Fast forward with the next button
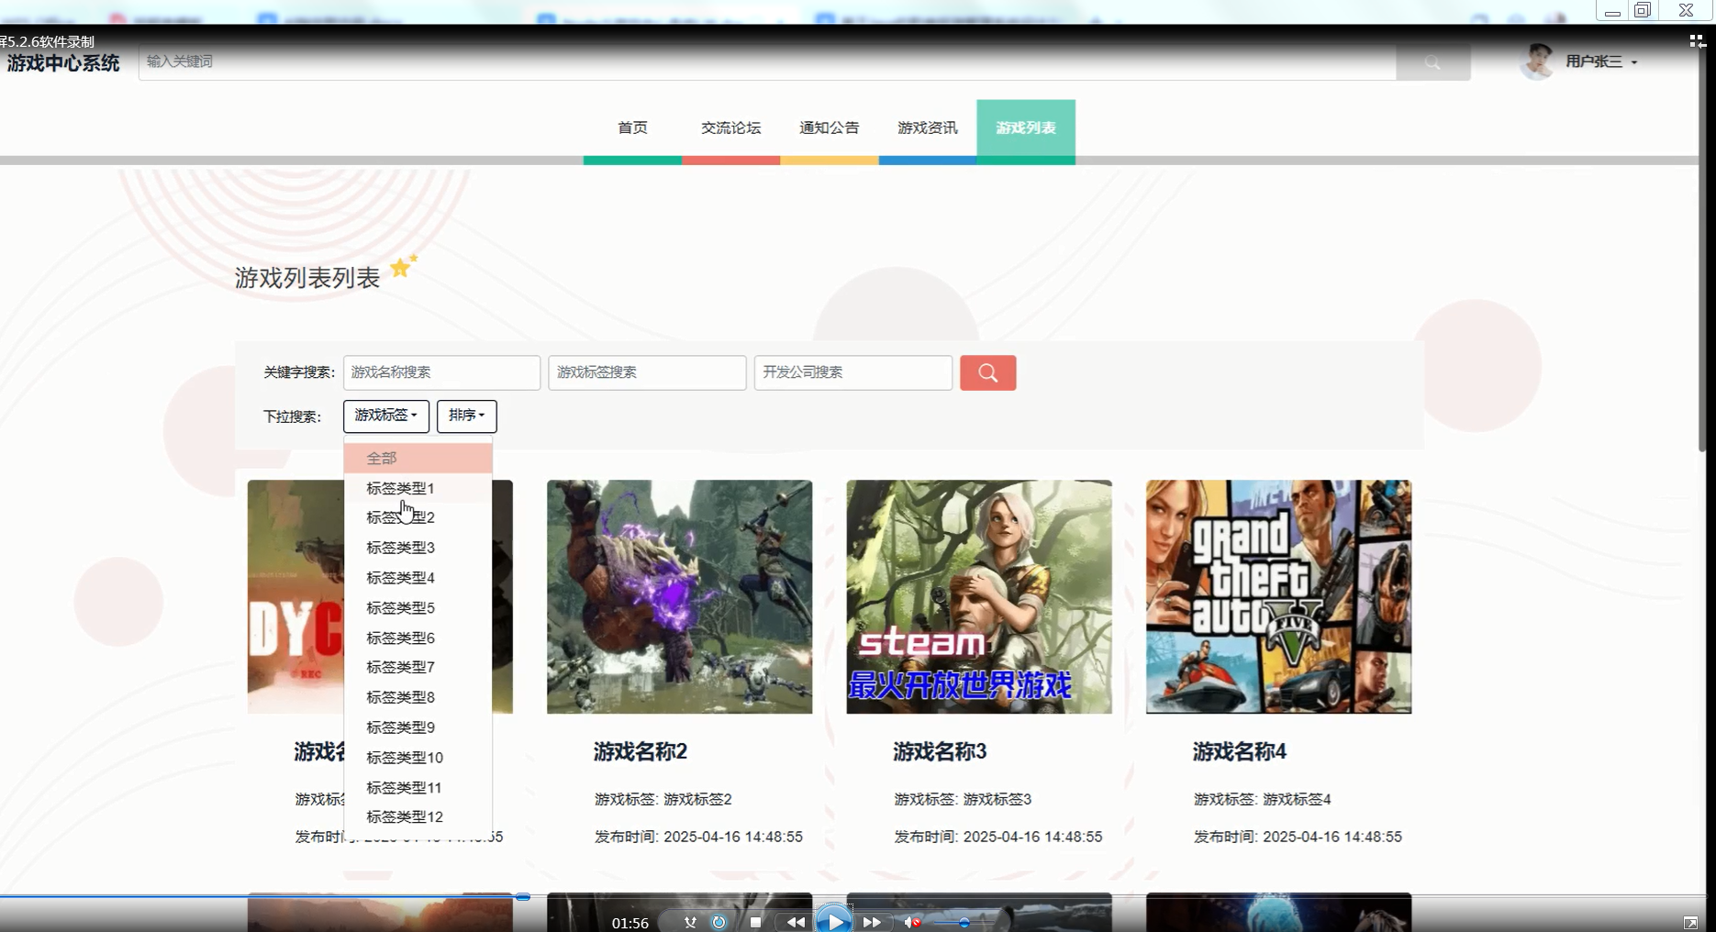1716x932 pixels. [872, 922]
